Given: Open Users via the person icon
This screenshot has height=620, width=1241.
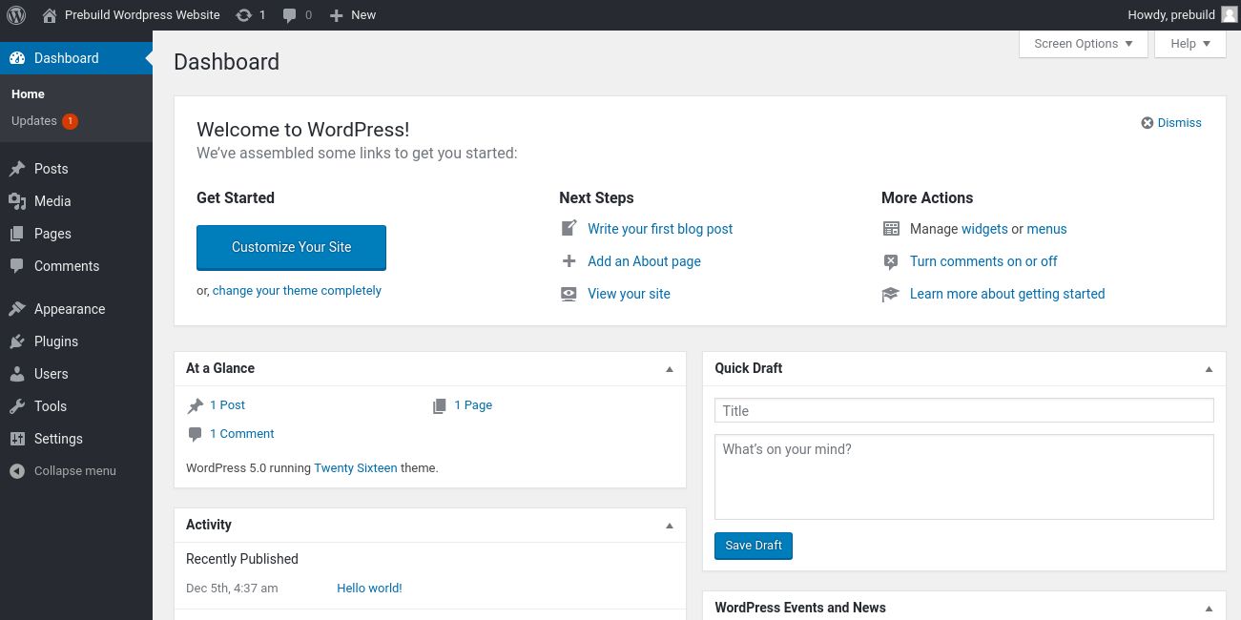Looking at the screenshot, I should 18,374.
